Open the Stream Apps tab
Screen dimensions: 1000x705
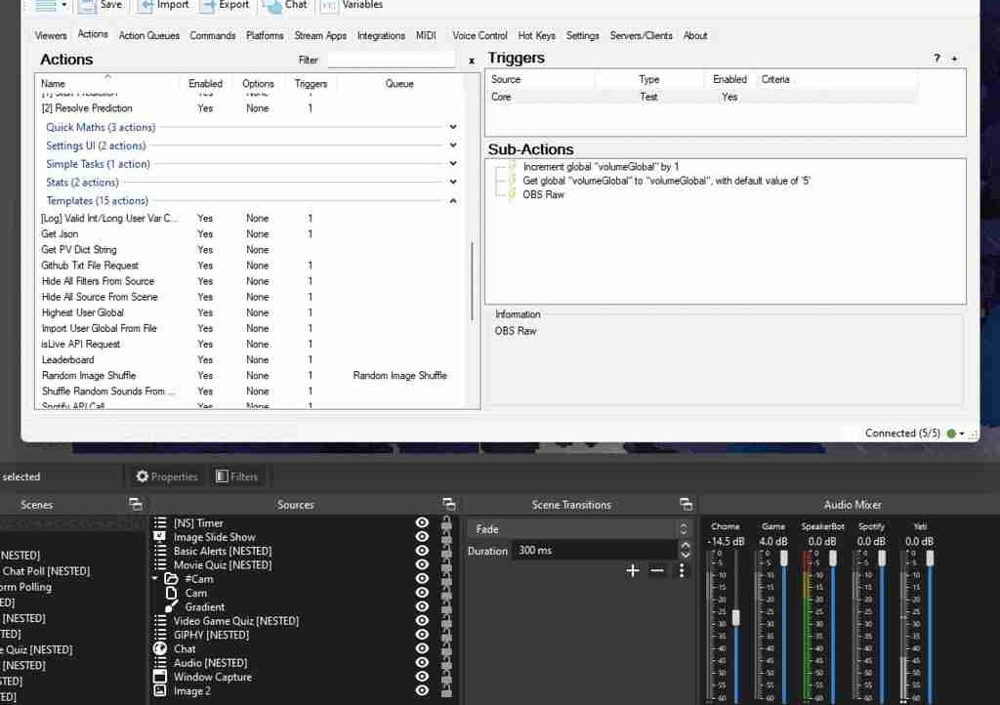click(x=320, y=36)
